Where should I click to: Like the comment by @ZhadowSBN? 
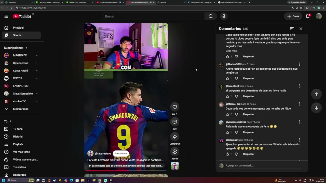227,78
